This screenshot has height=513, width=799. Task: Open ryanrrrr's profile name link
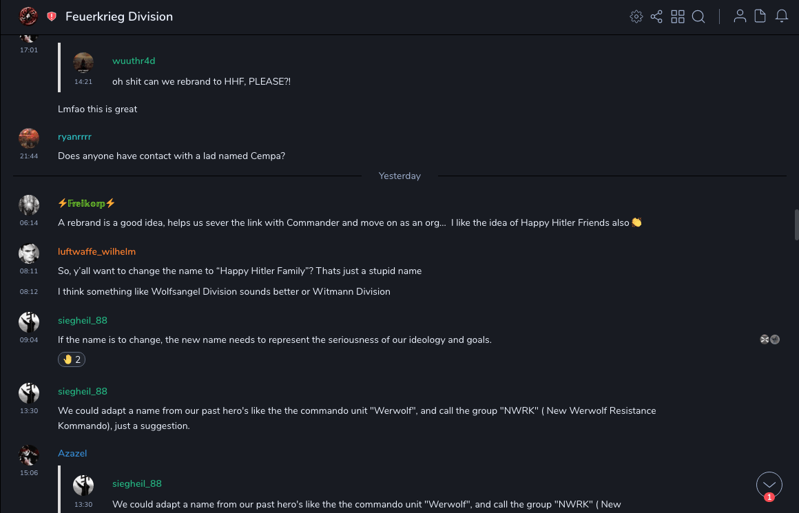pos(74,136)
